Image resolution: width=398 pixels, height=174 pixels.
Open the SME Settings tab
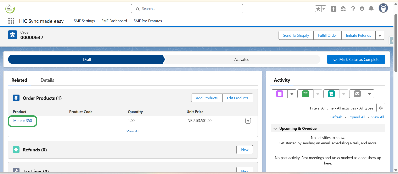coord(84,21)
